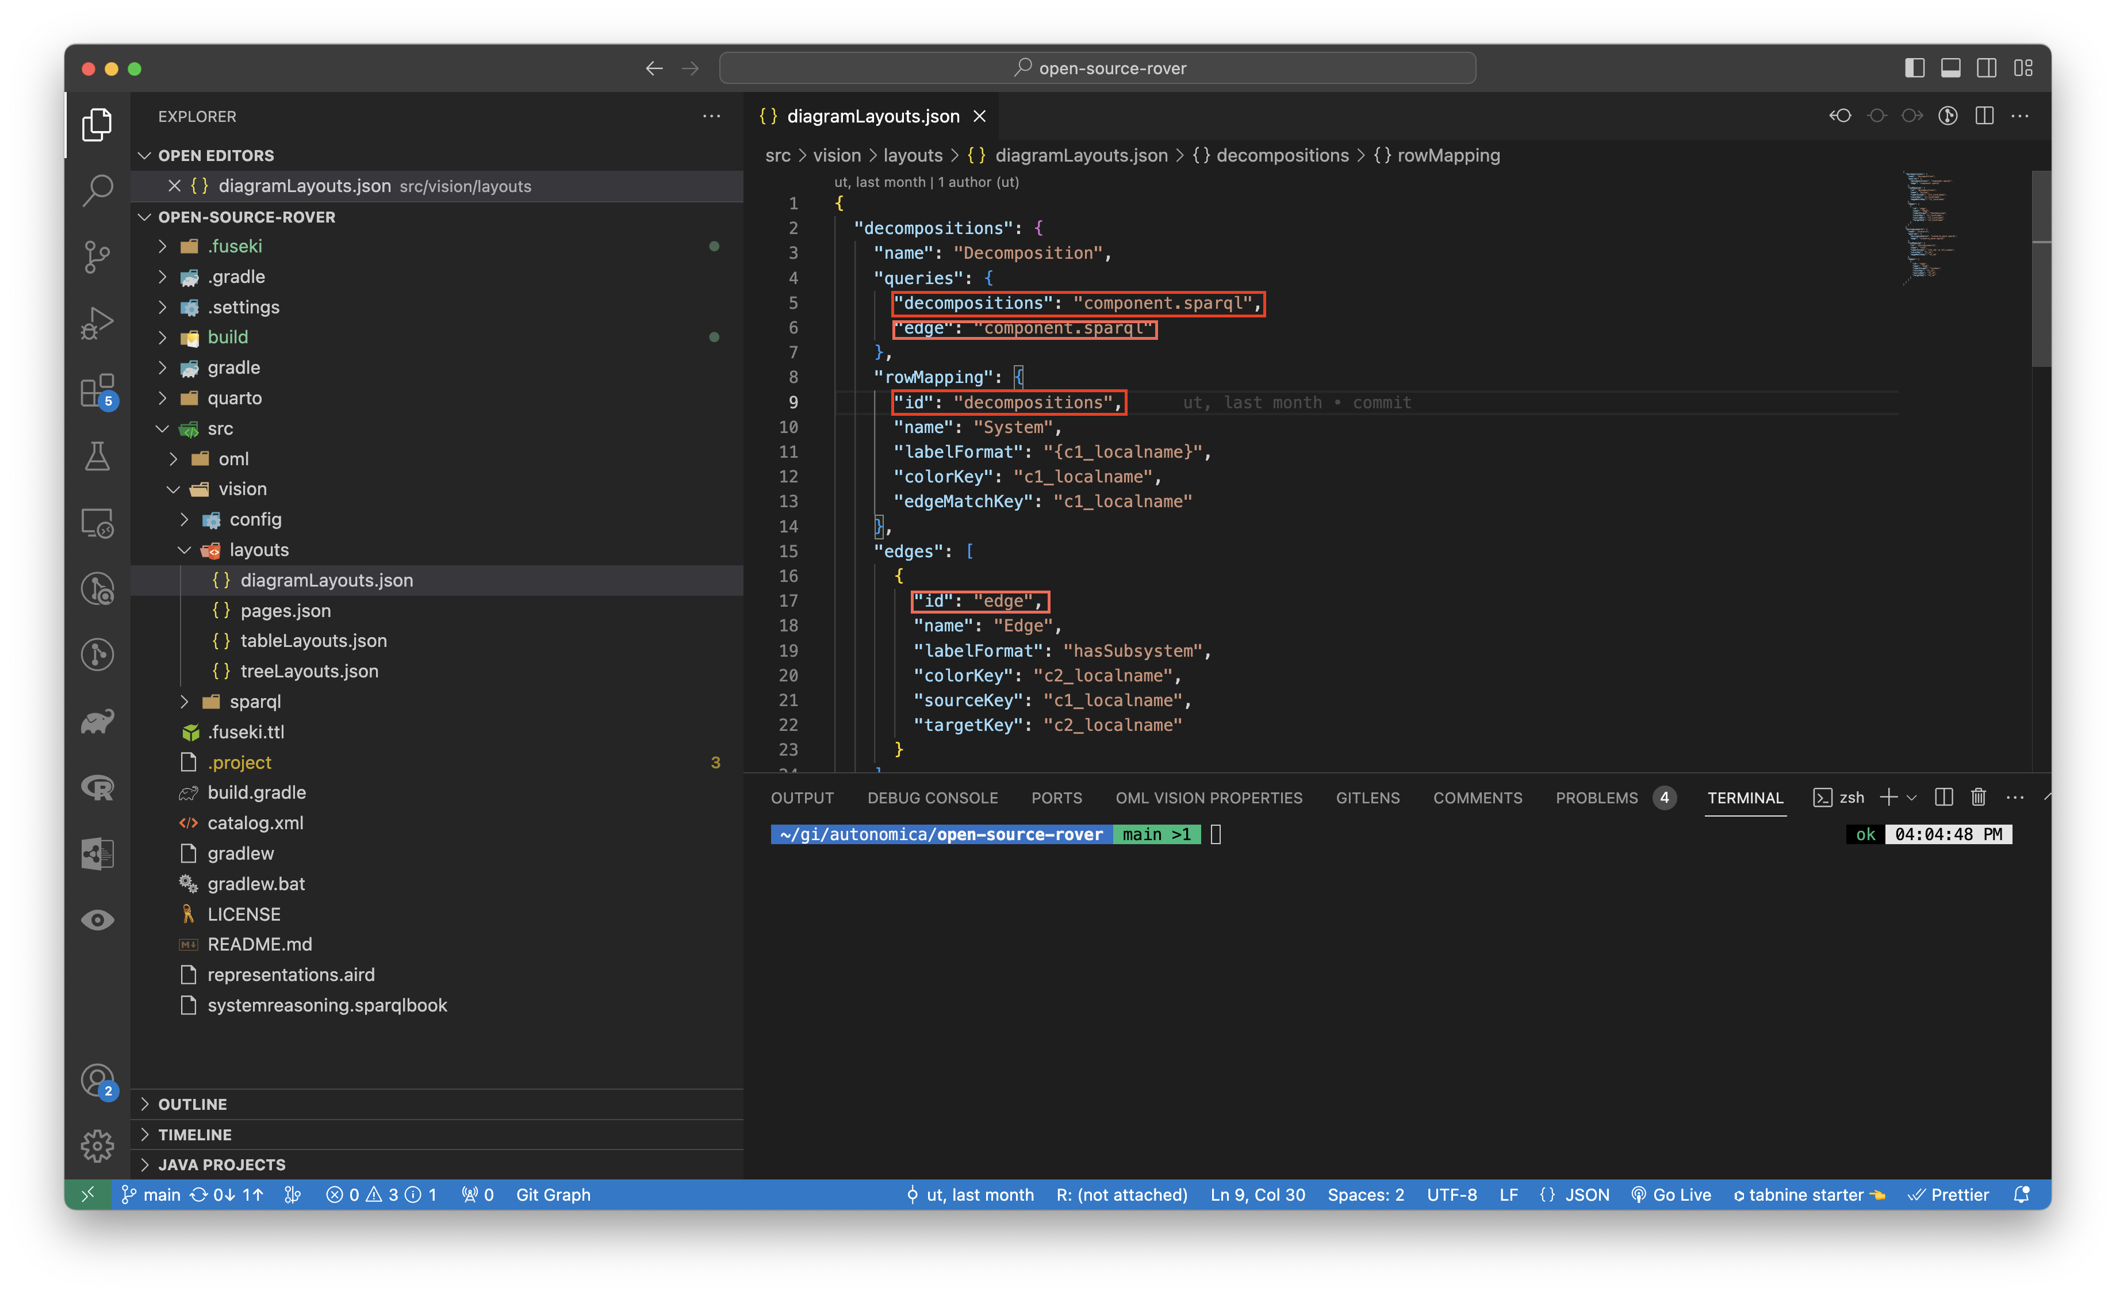Close diagramLayouts.json in Open Editors list
This screenshot has height=1295, width=2116.
click(174, 186)
